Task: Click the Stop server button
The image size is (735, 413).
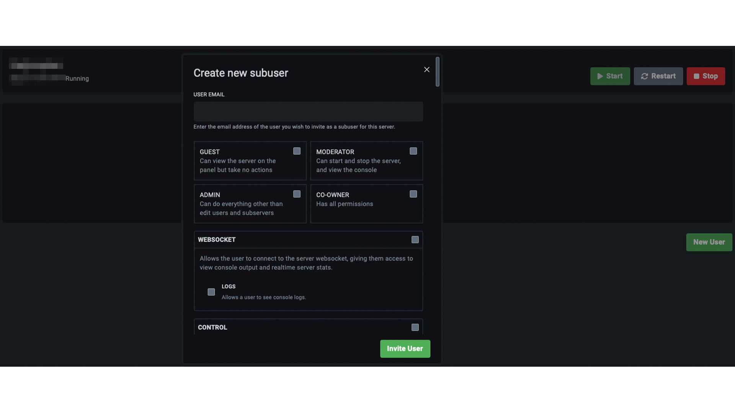Action: pos(706,76)
